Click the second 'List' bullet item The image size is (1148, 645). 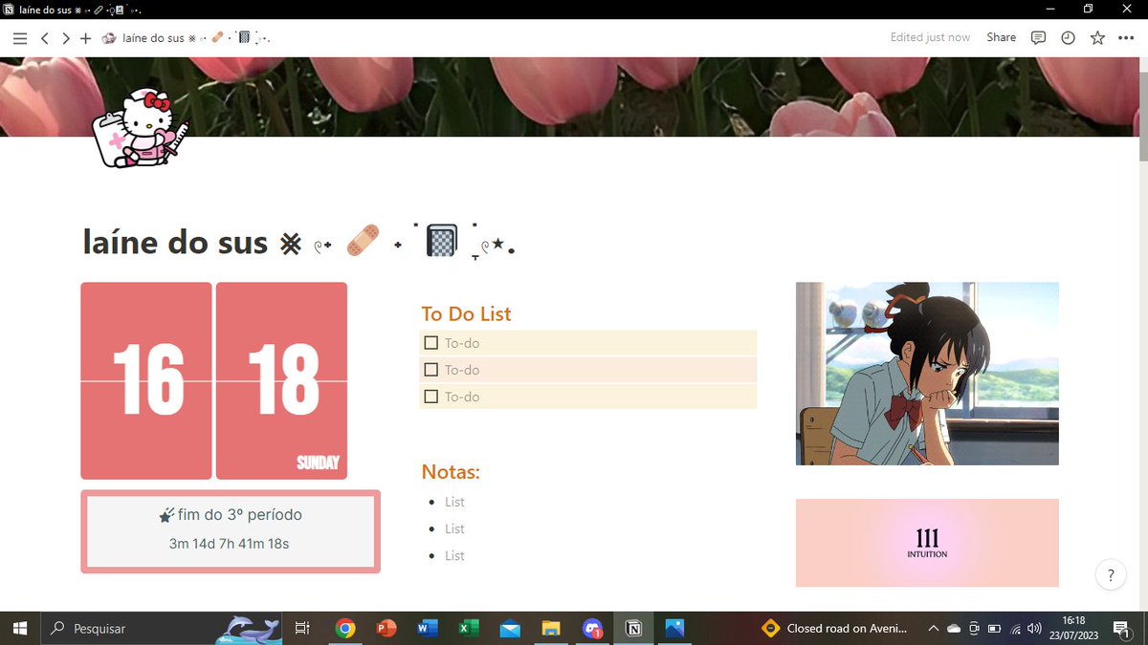454,528
